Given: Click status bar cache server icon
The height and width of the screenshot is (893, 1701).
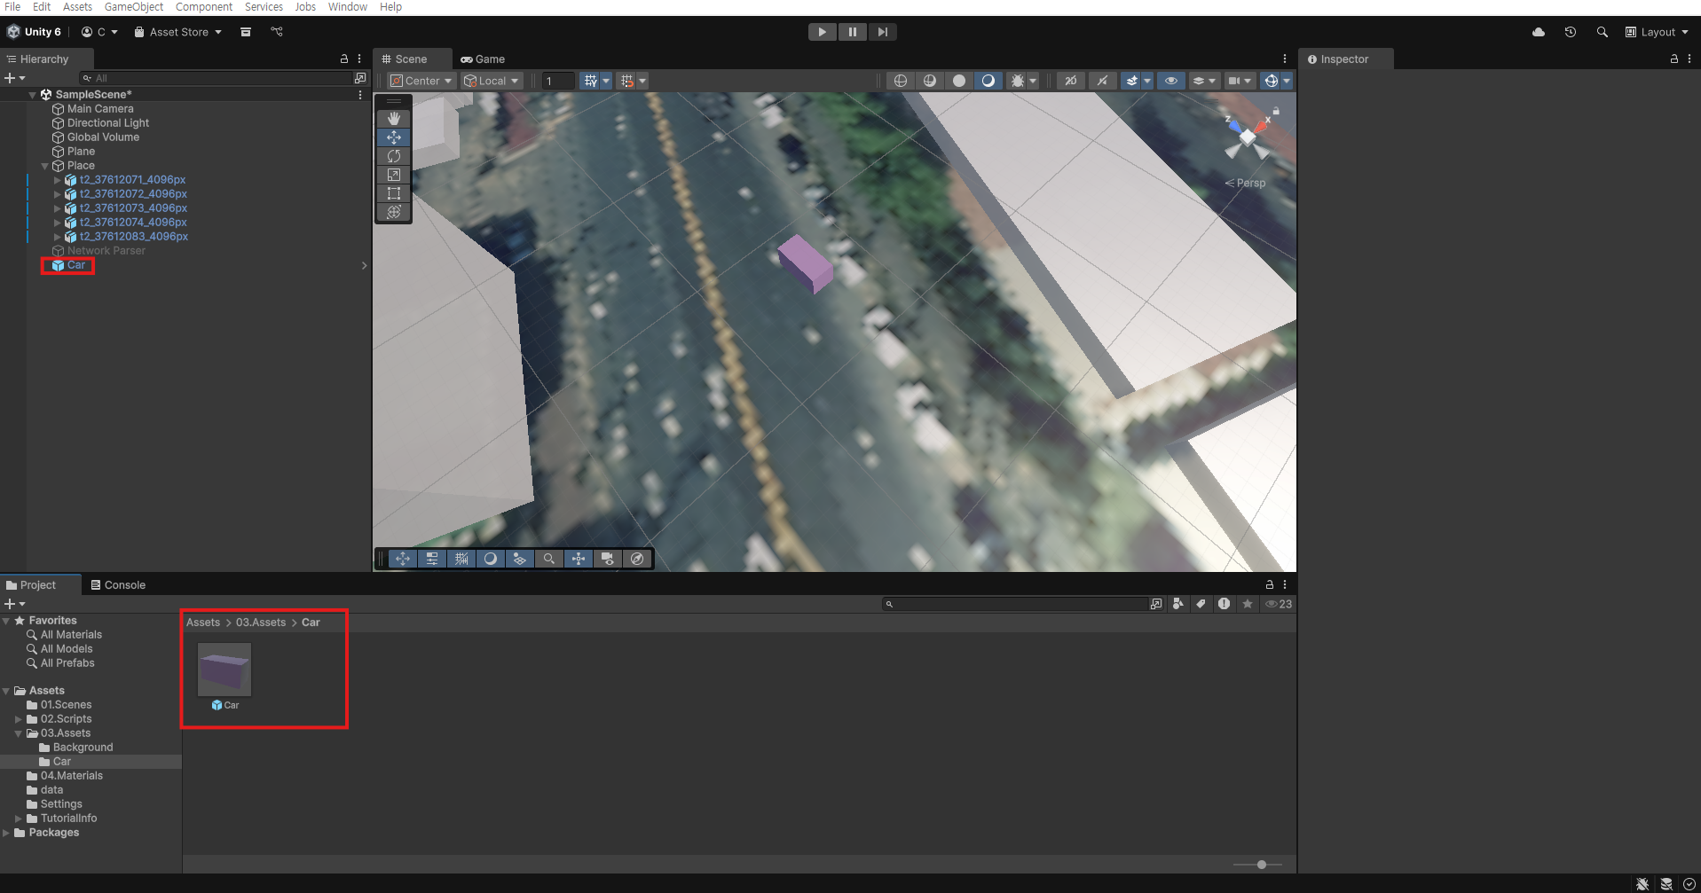Looking at the screenshot, I should (x=1666, y=884).
